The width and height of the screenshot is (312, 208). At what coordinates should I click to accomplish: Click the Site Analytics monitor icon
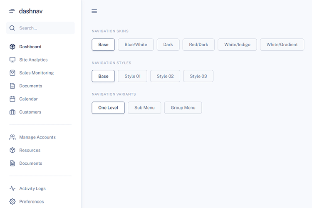click(x=12, y=60)
